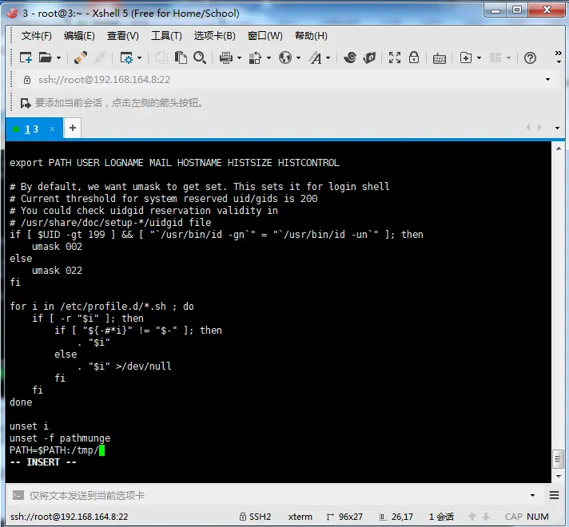
Task: Click the New session icon
Action: point(26,57)
